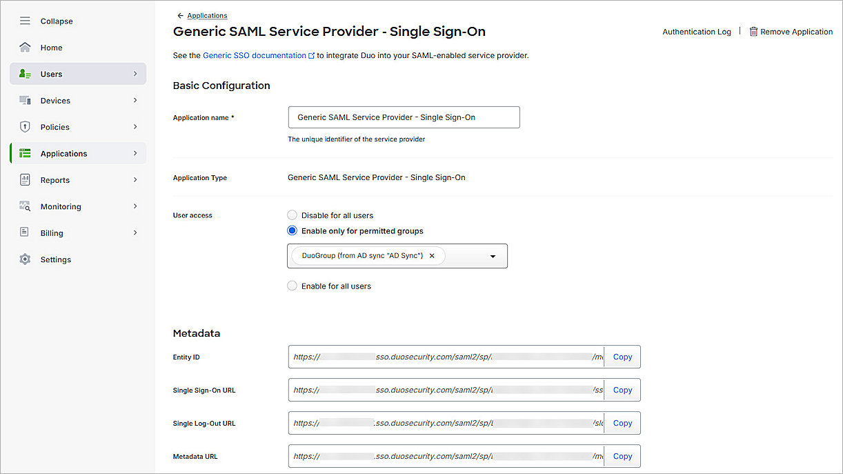843x474 pixels.
Task: Click the Remove Application trash icon
Action: 753,32
